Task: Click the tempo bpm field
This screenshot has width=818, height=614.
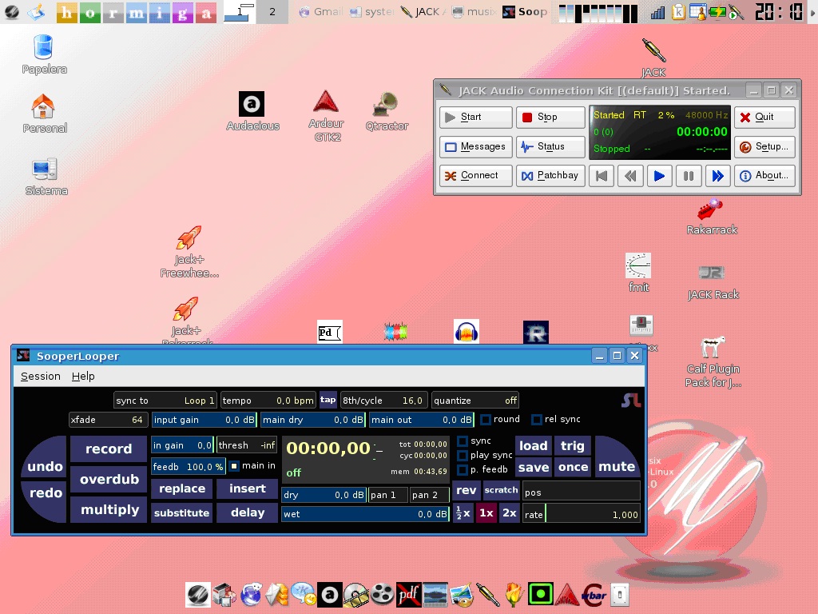Action: [x=268, y=401]
